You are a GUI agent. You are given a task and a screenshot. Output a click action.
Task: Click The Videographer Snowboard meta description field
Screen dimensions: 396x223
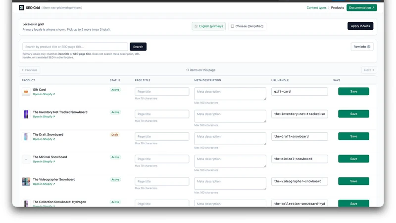[x=230, y=183]
